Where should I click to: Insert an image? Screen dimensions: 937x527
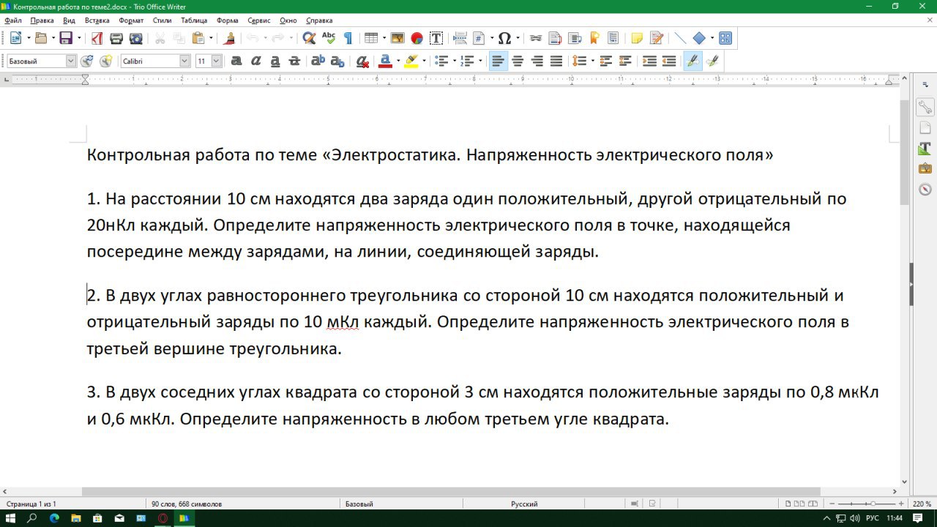pyautogui.click(x=397, y=38)
